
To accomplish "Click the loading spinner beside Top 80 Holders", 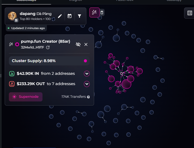I will (54, 19).
